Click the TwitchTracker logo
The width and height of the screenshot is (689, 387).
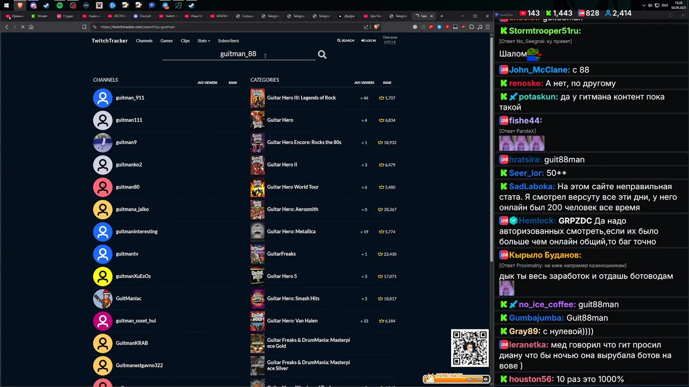110,41
